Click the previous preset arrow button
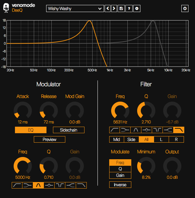 [108, 8]
